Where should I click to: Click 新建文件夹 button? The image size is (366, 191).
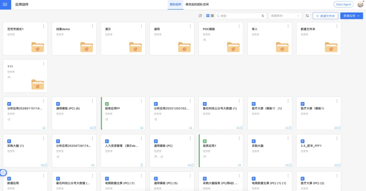point(325,16)
